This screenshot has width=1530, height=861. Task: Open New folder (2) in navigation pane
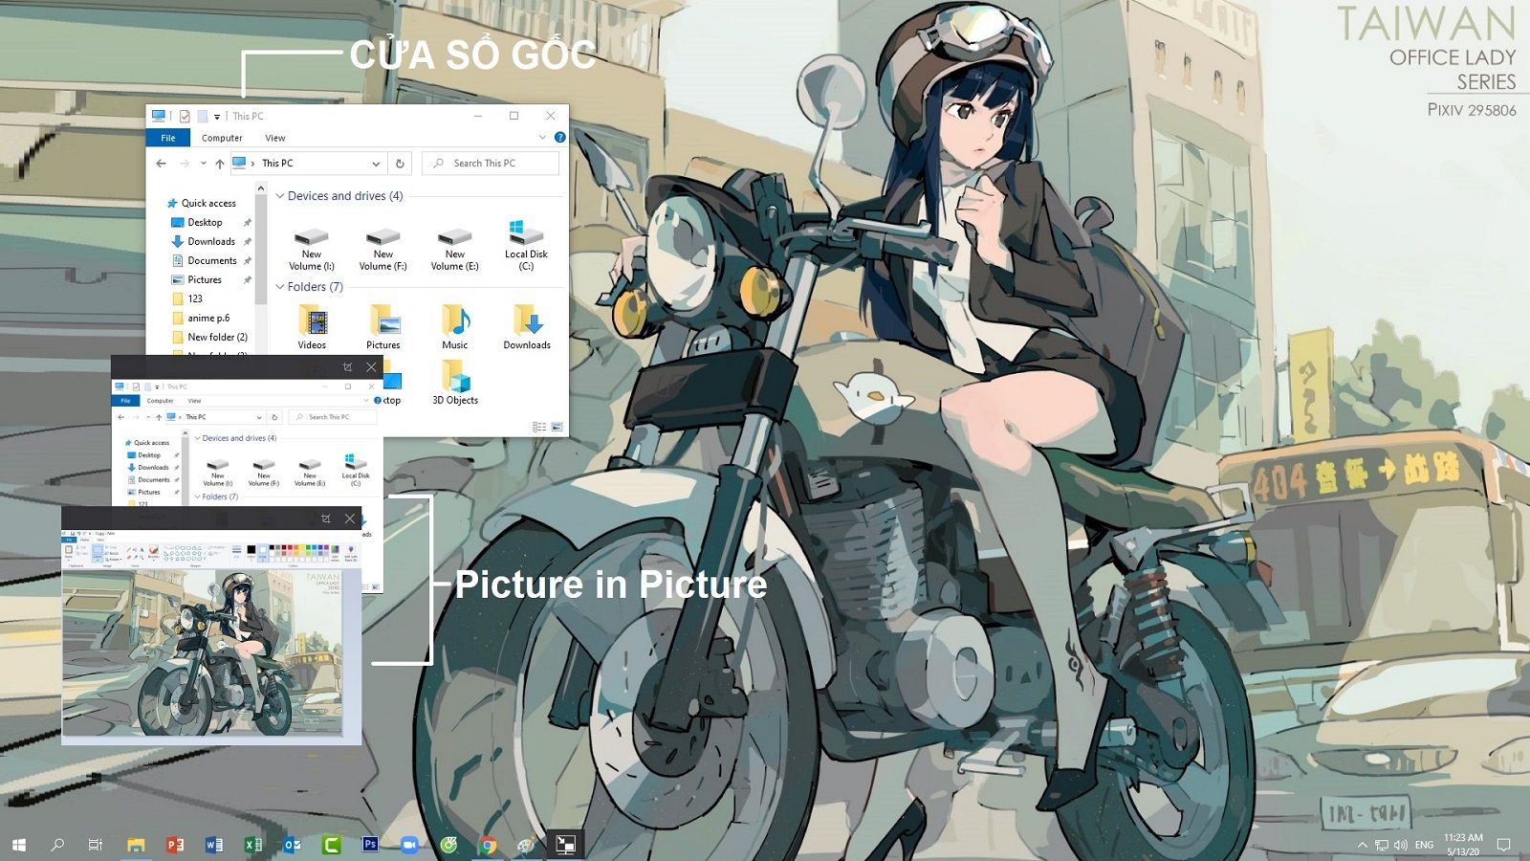coord(210,337)
